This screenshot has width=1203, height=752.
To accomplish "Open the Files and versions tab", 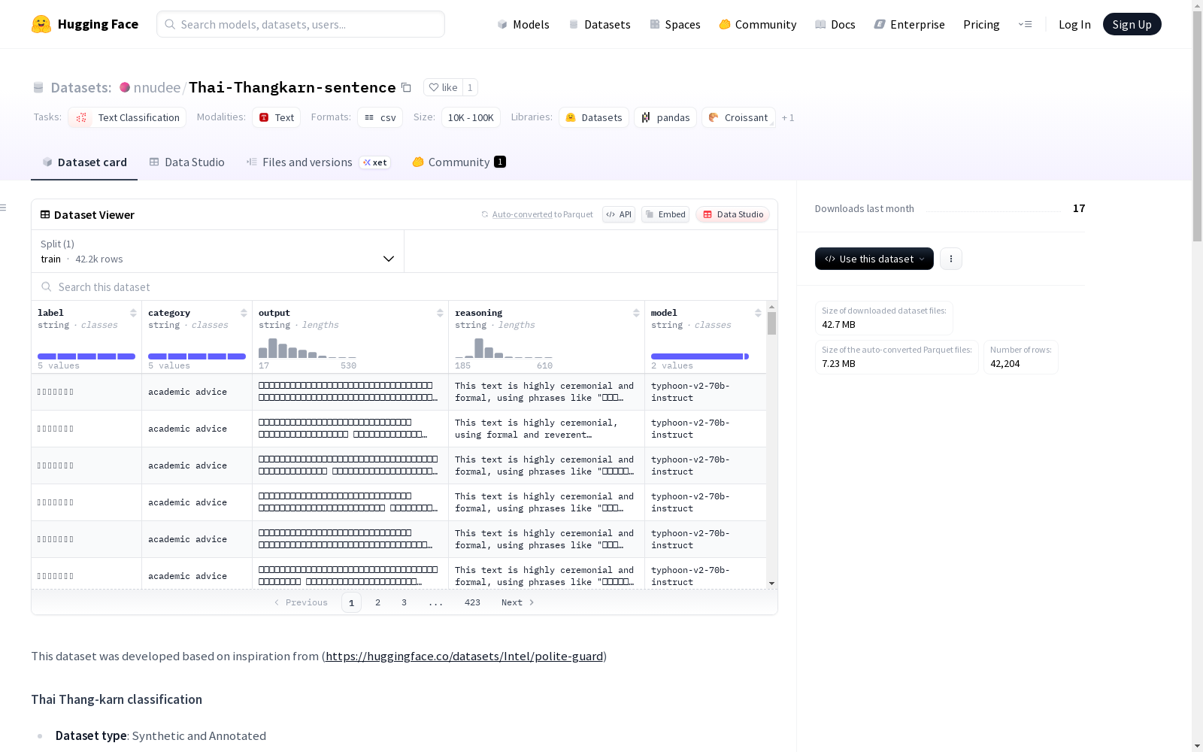I will (318, 162).
